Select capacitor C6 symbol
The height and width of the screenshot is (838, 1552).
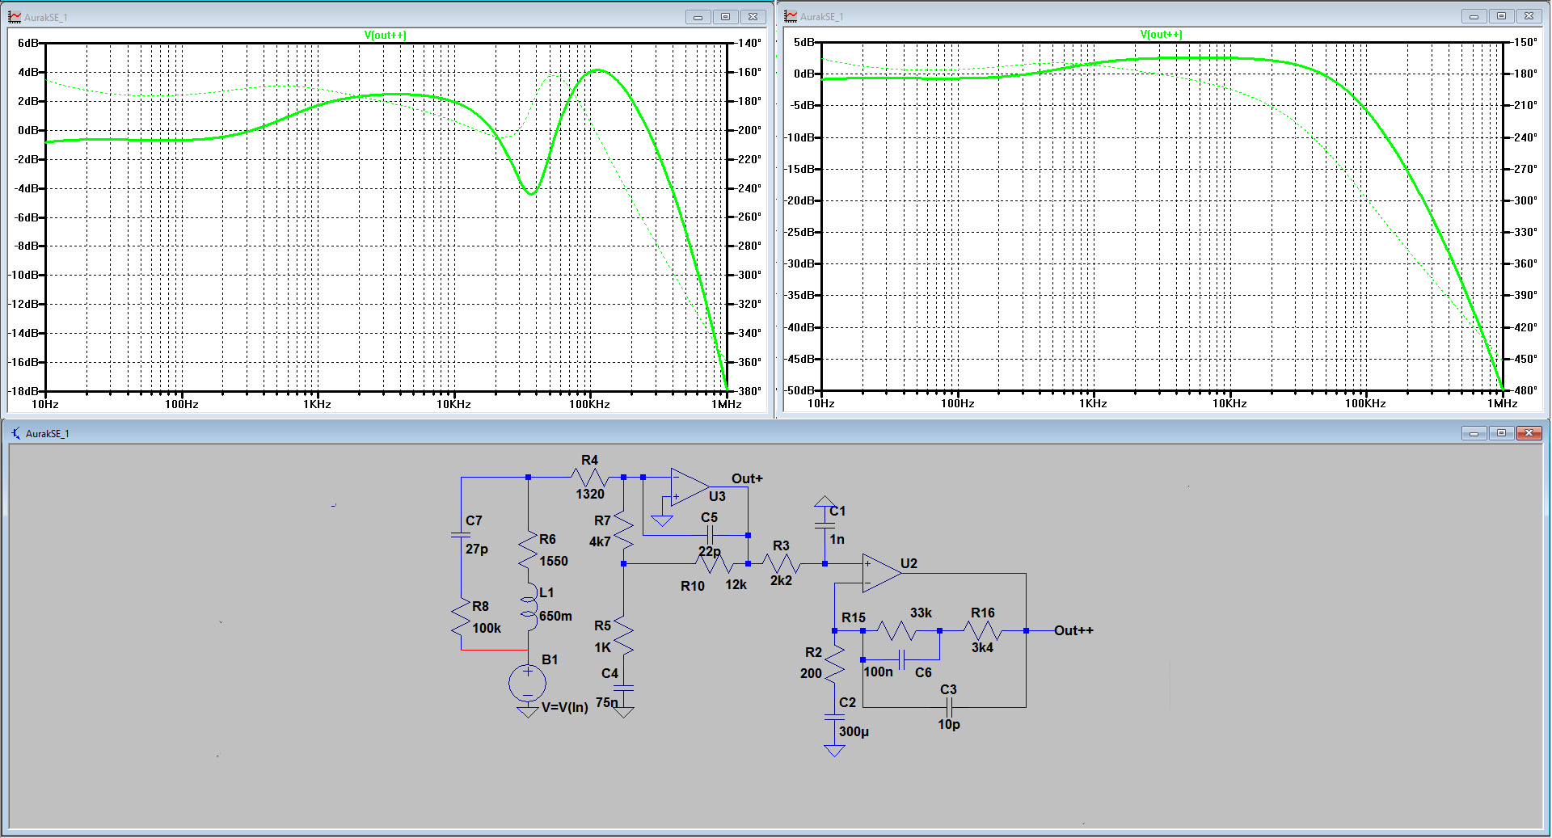point(903,659)
